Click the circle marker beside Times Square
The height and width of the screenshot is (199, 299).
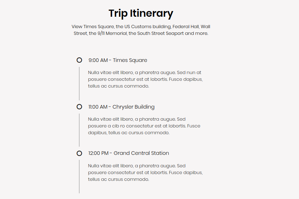(x=79, y=60)
